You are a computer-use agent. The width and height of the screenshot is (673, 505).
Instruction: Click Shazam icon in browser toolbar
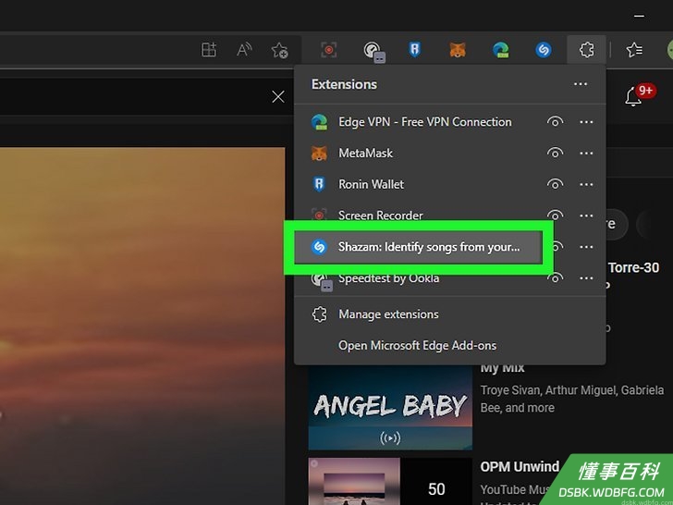[544, 50]
